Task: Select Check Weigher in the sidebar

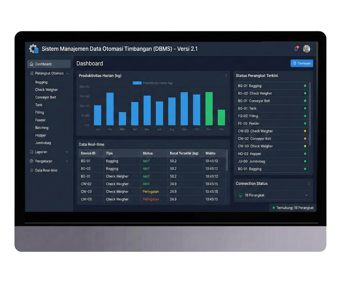Action: tap(46, 90)
